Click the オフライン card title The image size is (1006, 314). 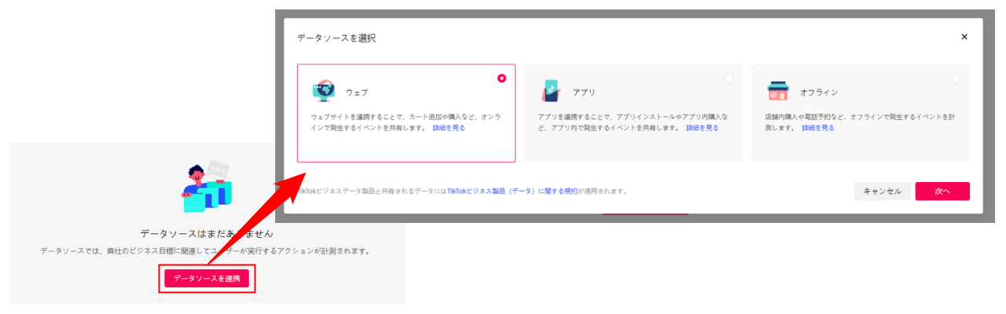(x=819, y=93)
